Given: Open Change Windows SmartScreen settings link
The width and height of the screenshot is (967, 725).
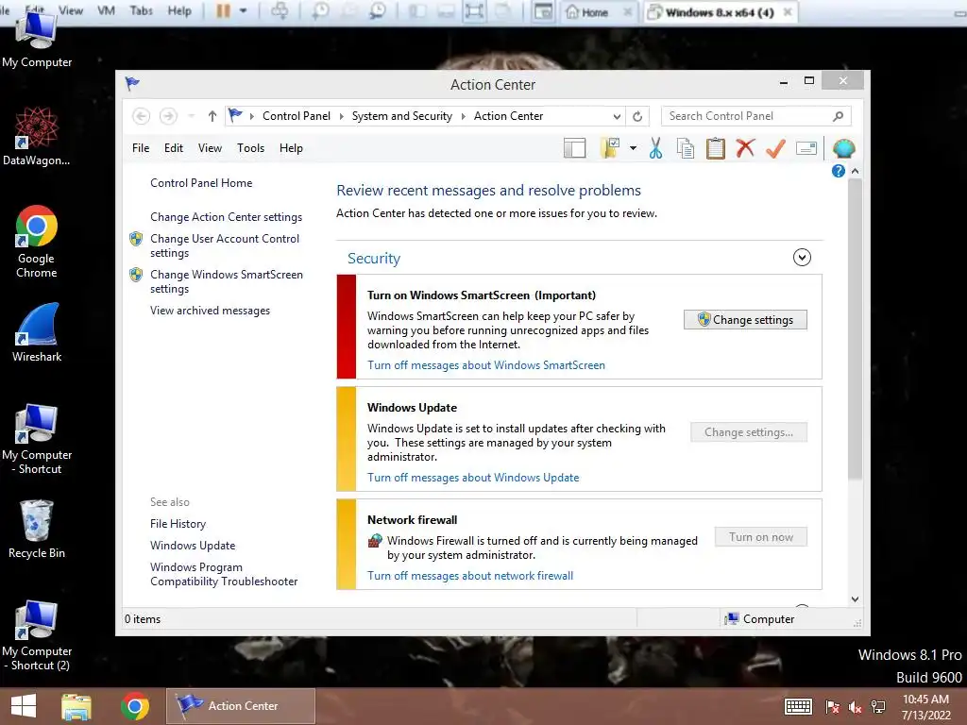Looking at the screenshot, I should tap(227, 281).
